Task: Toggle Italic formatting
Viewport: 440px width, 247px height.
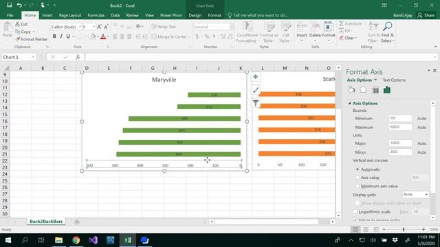Action: [x=61, y=36]
